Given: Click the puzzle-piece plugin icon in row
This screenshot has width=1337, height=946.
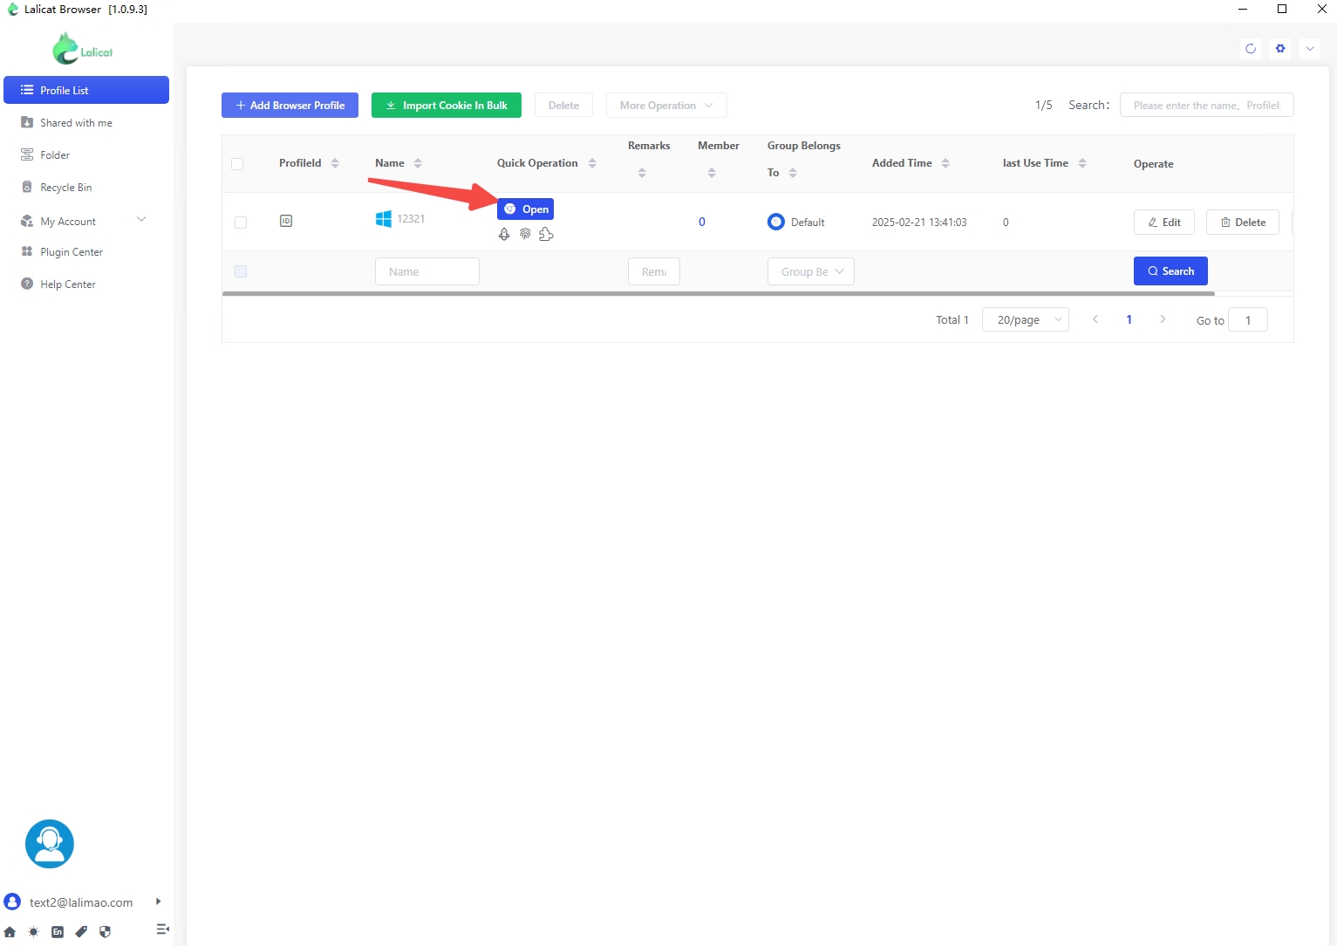Looking at the screenshot, I should click(547, 234).
